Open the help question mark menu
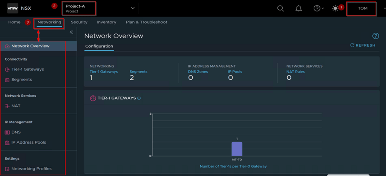 (x=317, y=8)
